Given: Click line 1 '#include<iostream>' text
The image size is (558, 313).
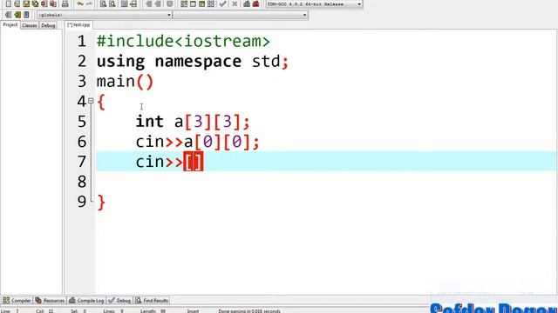Looking at the screenshot, I should pos(183,41).
